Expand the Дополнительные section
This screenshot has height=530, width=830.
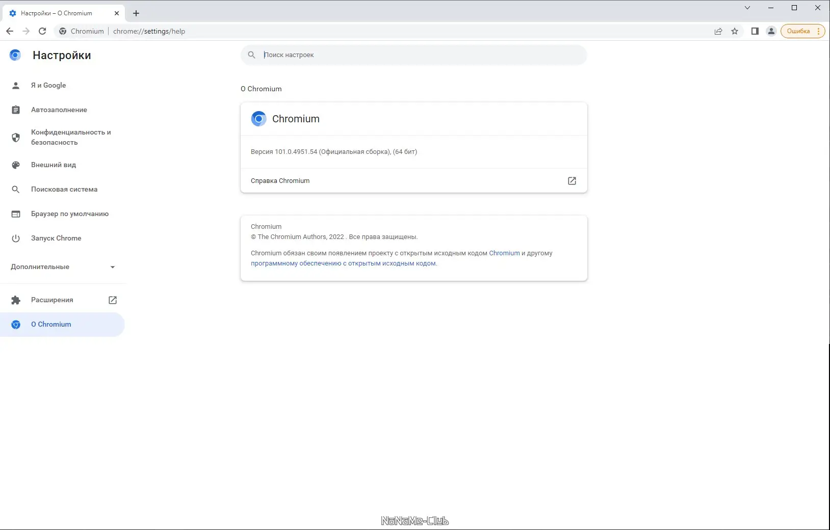(x=63, y=267)
